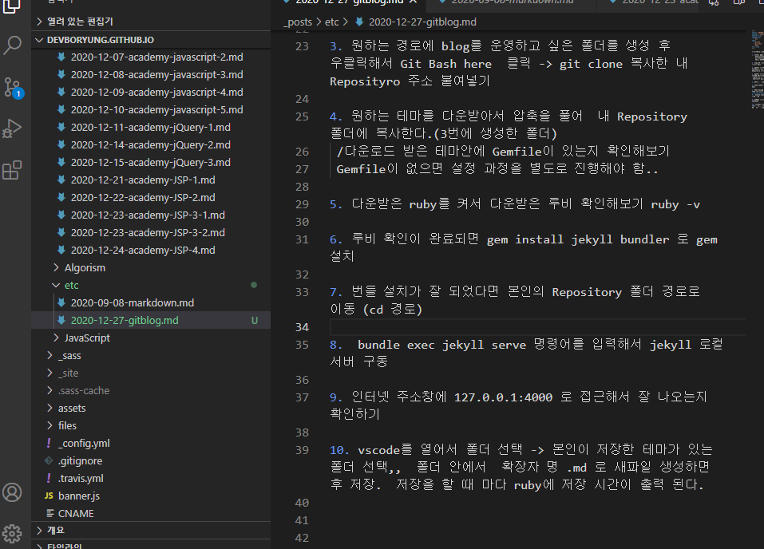Viewport: 764px width, 549px height.
Task: Open 2020-12-21-academy-JSP-1.md file
Action: [x=151, y=180]
